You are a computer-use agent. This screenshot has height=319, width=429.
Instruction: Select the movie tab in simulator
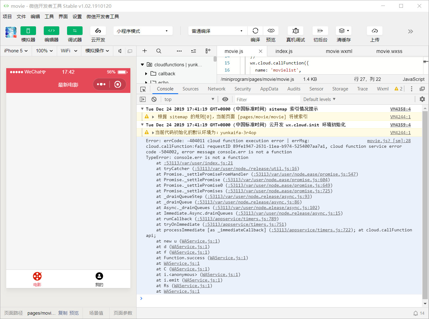pos(37,279)
